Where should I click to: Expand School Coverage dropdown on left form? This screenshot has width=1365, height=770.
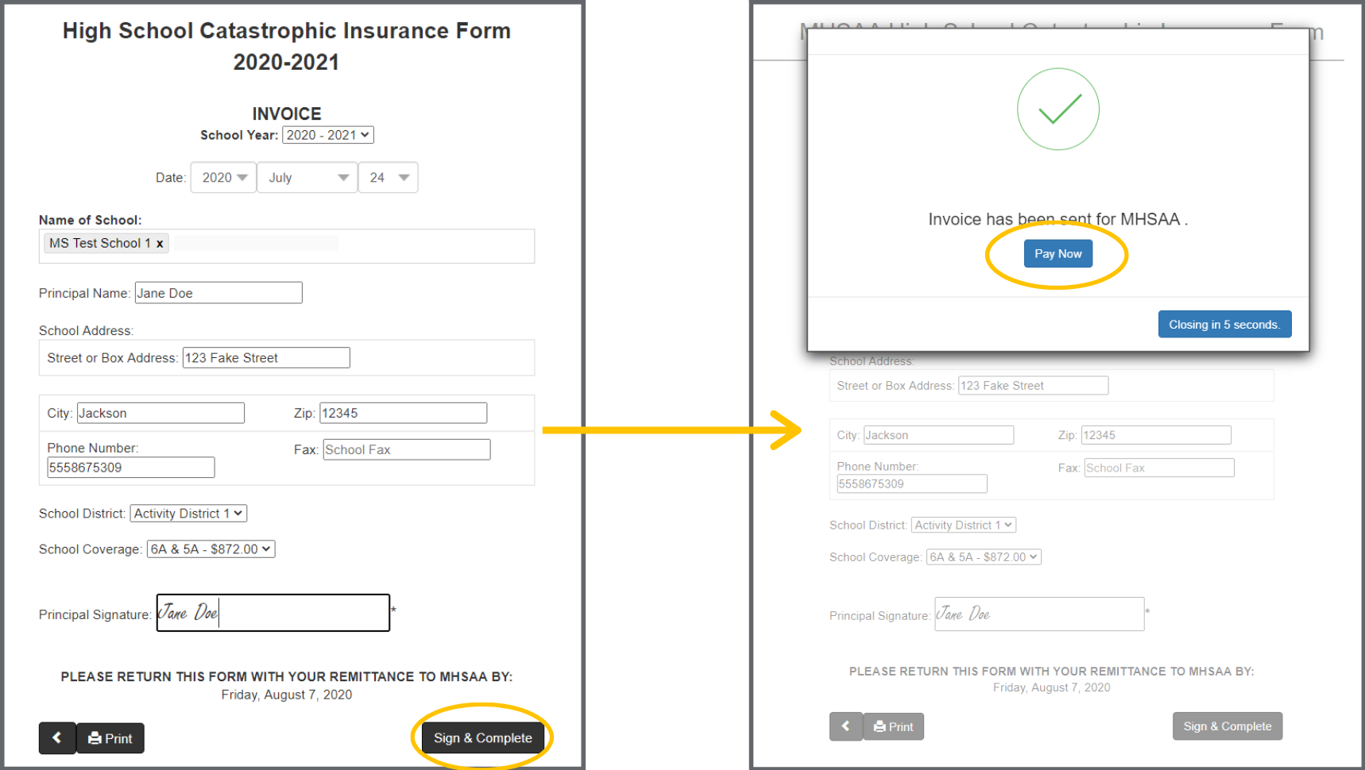[x=211, y=549]
